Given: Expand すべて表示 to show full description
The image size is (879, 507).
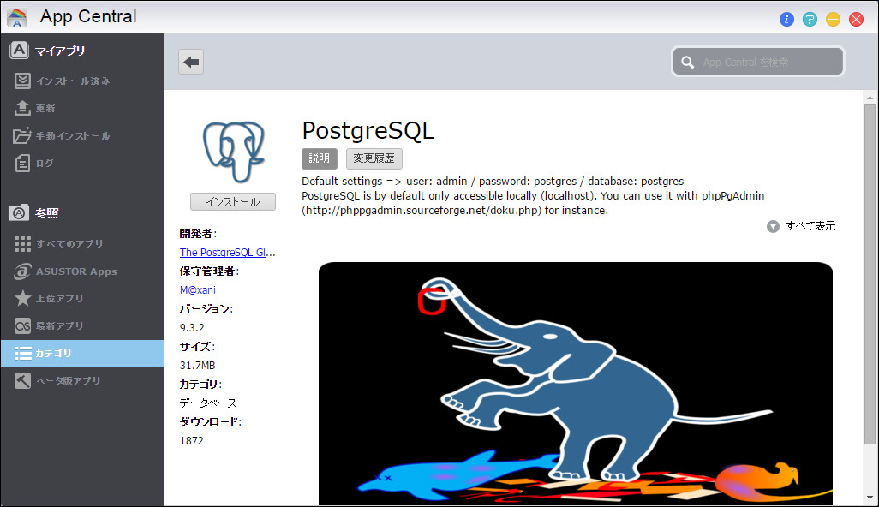Looking at the screenshot, I should (x=800, y=226).
